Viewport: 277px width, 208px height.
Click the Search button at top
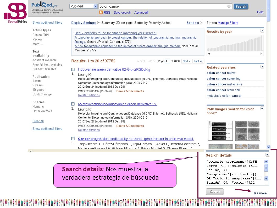(x=241, y=7)
